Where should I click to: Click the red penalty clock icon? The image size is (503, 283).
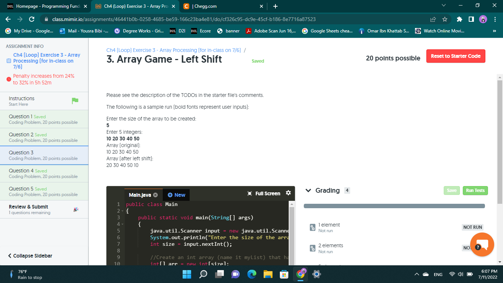pos(9,79)
